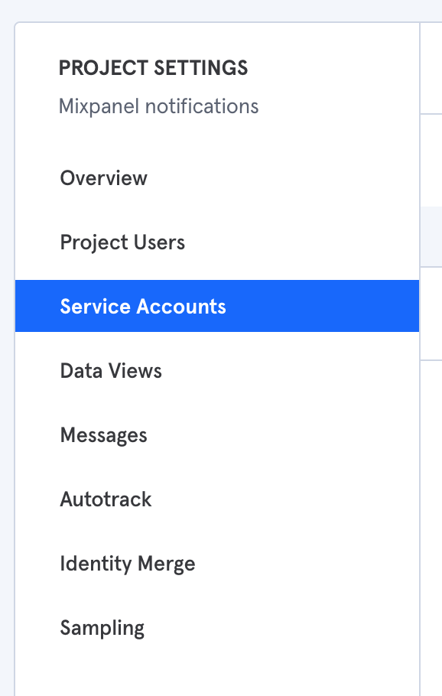Screen dimensions: 442x696
Task: Open the Autotrack settings page
Action: tap(217, 499)
